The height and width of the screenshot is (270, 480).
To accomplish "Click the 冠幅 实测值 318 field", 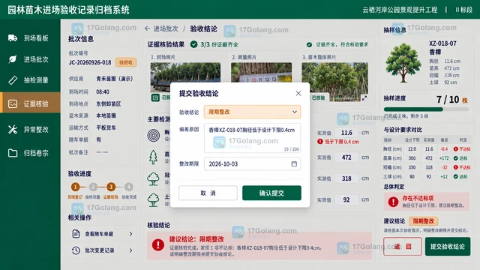I will coord(346,178).
